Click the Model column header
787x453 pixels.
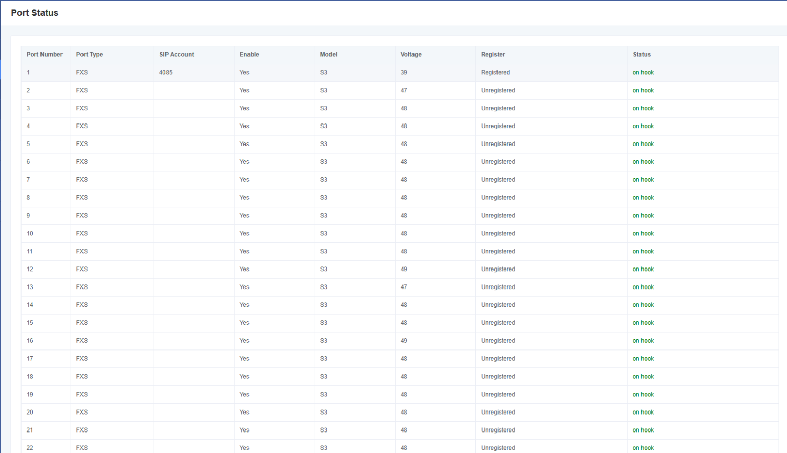pyautogui.click(x=328, y=55)
